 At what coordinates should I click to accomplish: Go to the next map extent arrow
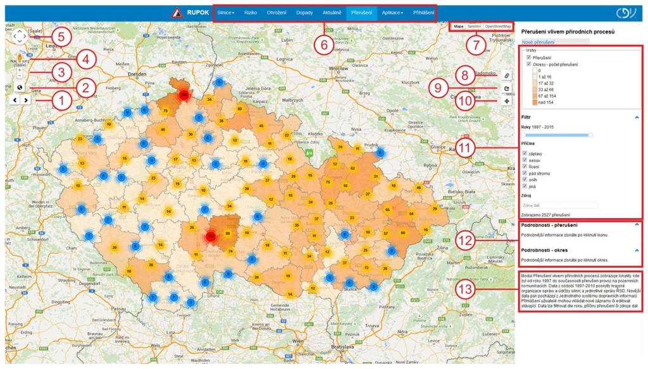[x=25, y=100]
